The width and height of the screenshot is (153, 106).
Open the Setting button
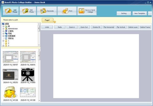(x=124, y=13)
